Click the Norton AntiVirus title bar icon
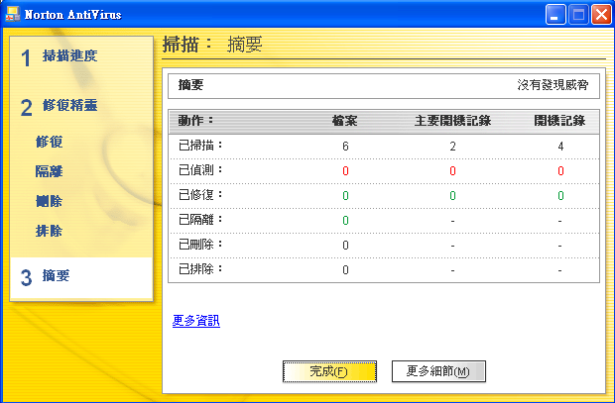Screen dimensions: 615x403 point(13,14)
